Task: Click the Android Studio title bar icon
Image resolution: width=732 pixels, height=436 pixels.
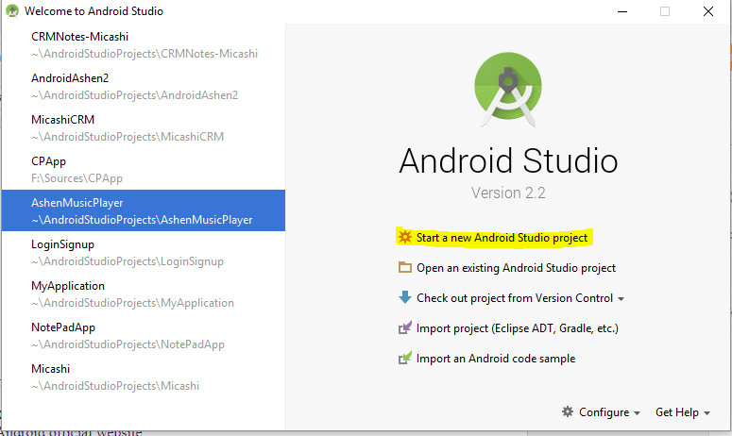Action: click(x=12, y=10)
